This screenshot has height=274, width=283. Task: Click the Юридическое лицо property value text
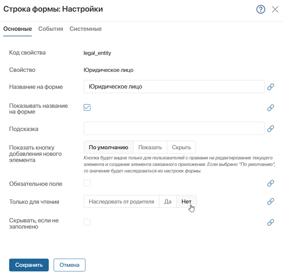(x=109, y=70)
